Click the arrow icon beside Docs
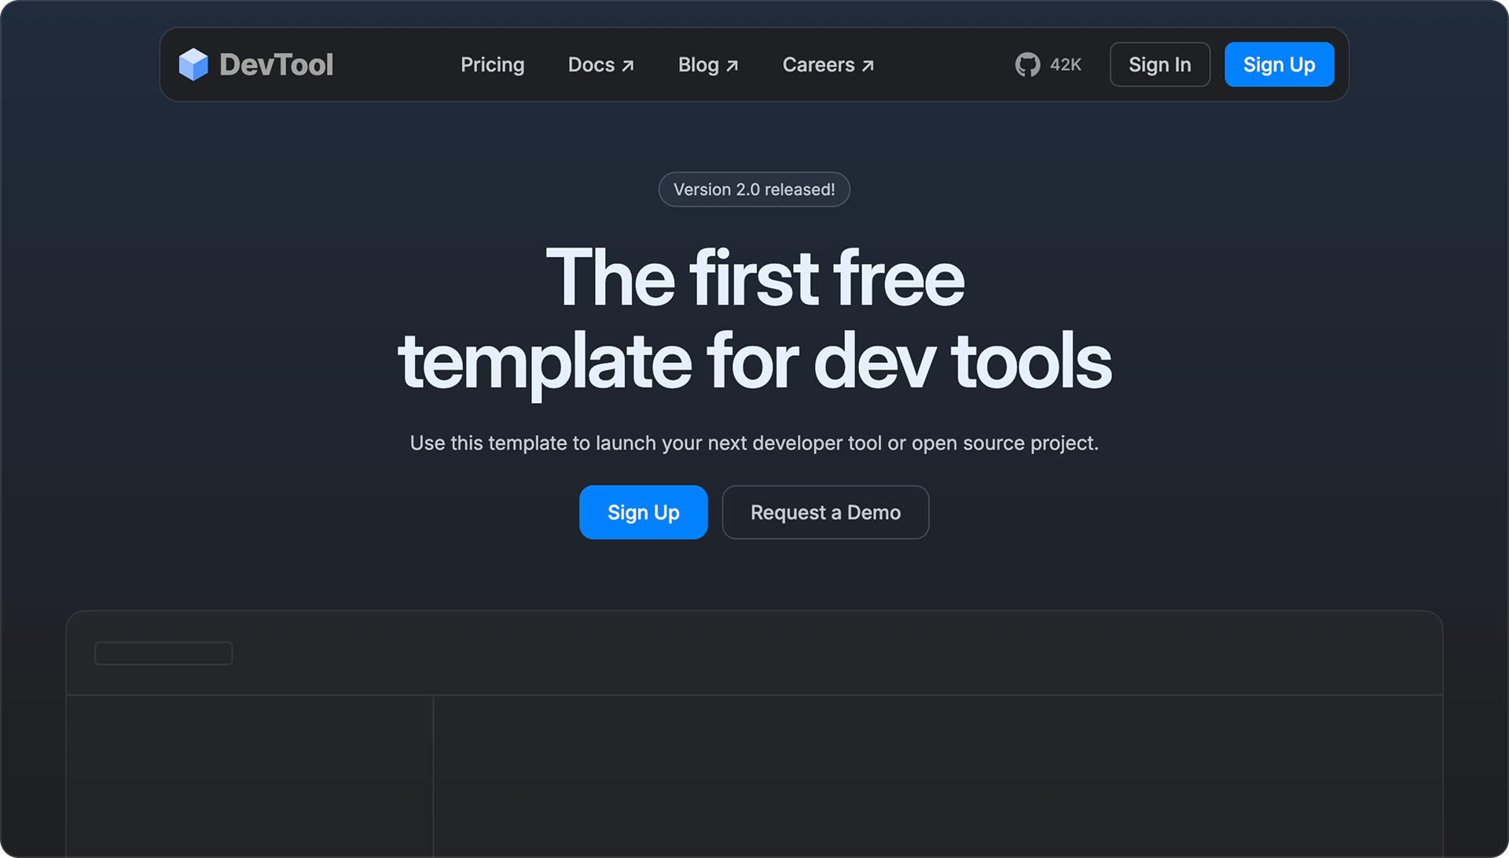Image resolution: width=1509 pixels, height=858 pixels. pos(628,66)
